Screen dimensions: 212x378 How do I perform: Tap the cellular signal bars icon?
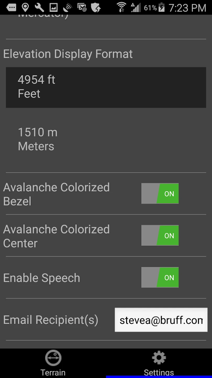136,8
